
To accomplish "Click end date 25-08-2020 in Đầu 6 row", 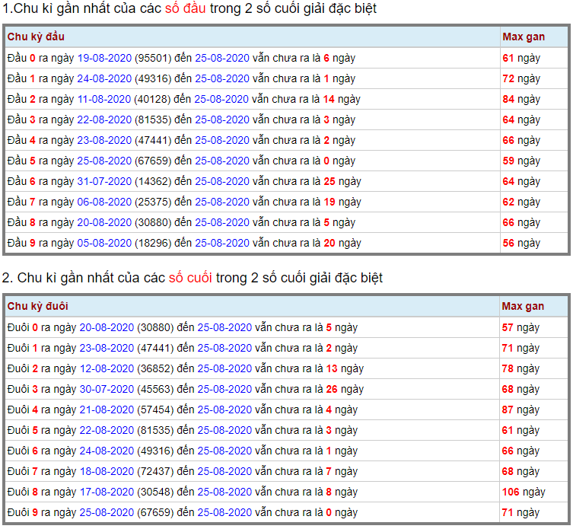I will point(222,181).
